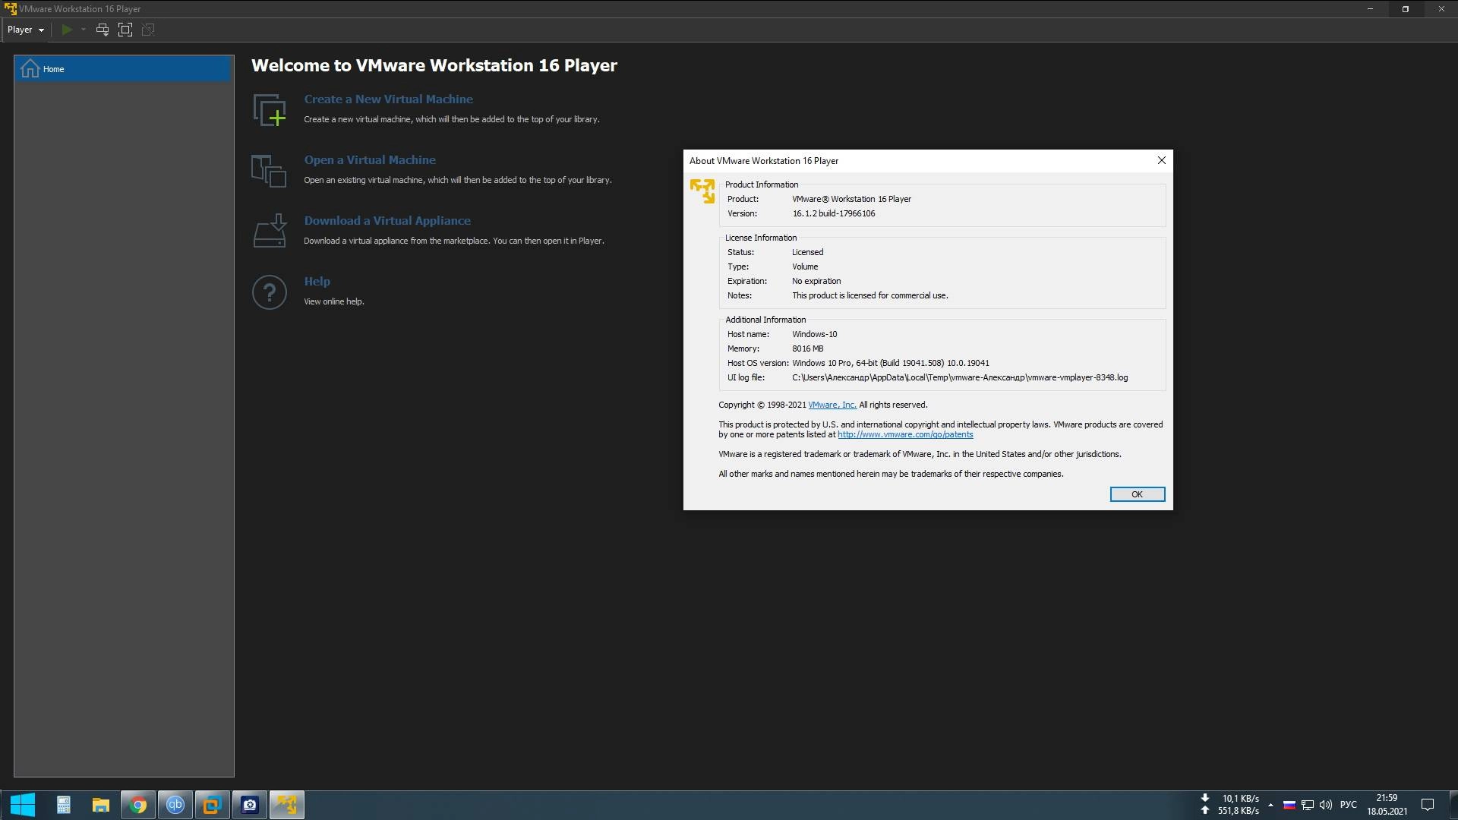Open the Windows Start menu
The height and width of the screenshot is (820, 1458).
coord(22,805)
